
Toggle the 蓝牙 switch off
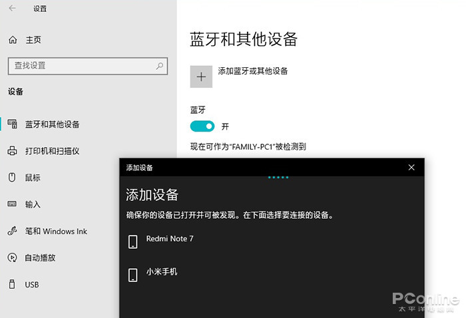202,126
